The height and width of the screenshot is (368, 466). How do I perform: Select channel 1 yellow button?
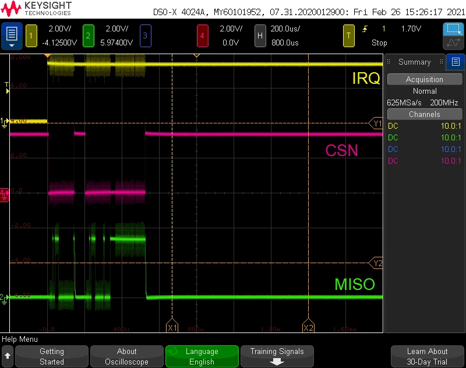(x=31, y=36)
